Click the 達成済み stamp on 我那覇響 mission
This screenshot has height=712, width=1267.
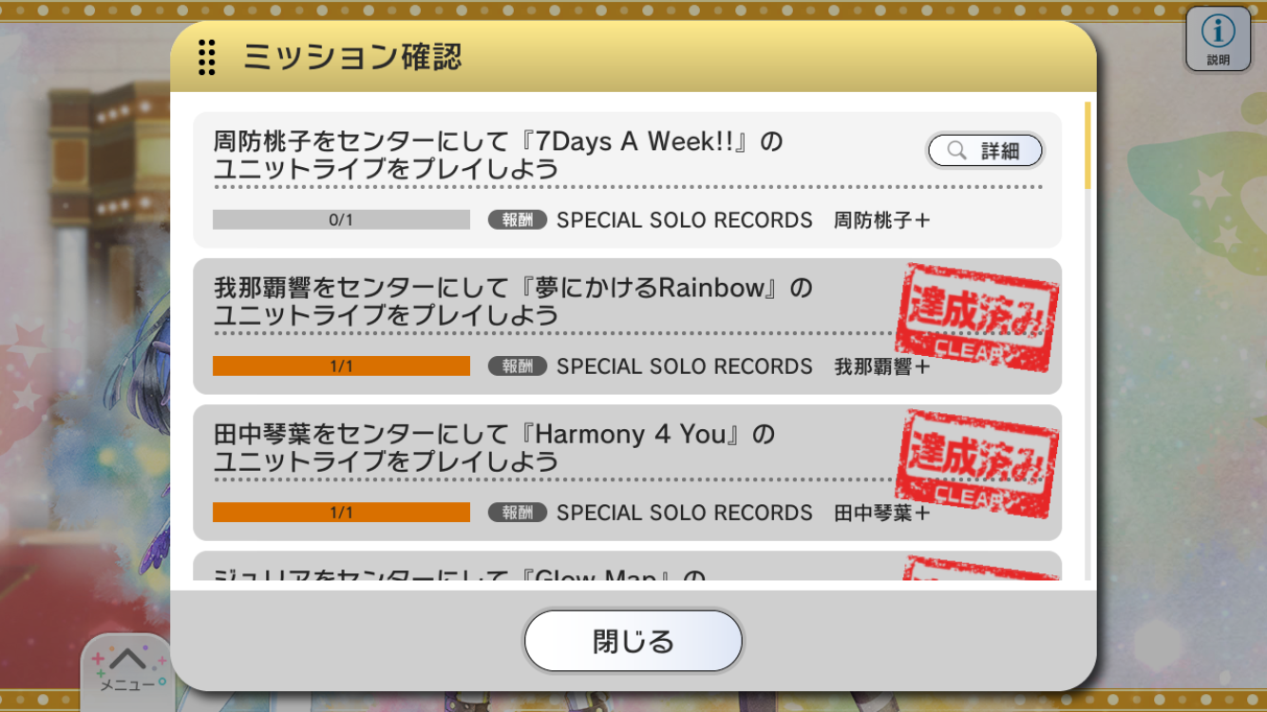point(977,318)
